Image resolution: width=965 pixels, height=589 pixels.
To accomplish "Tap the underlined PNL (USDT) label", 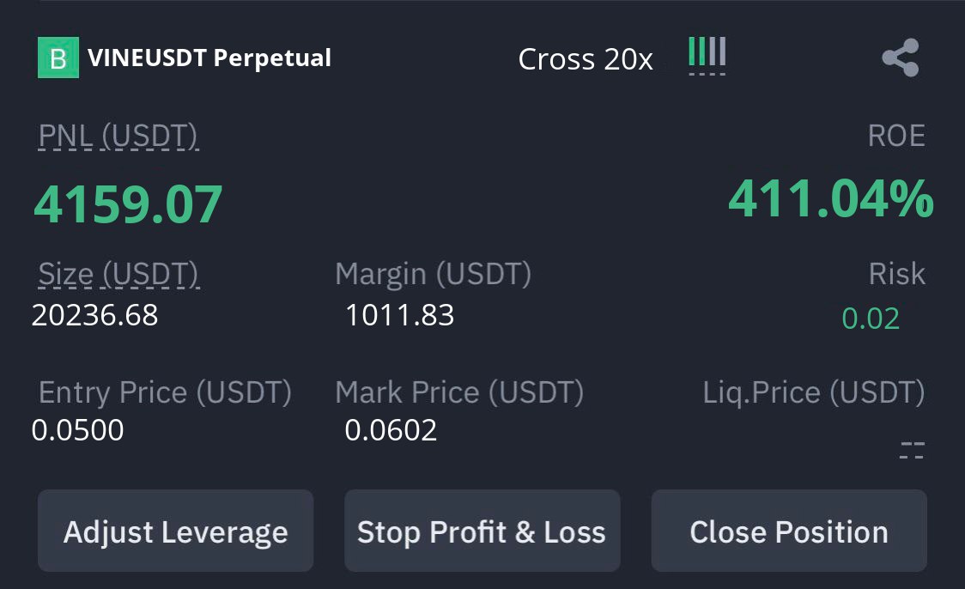I will (x=118, y=136).
